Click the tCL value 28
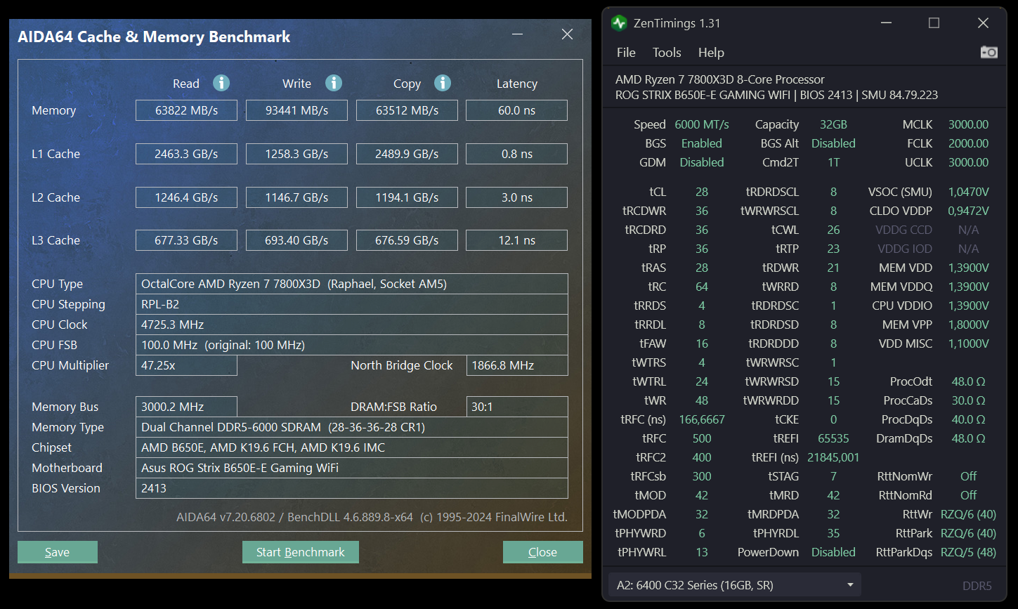This screenshot has height=609, width=1018. click(702, 192)
